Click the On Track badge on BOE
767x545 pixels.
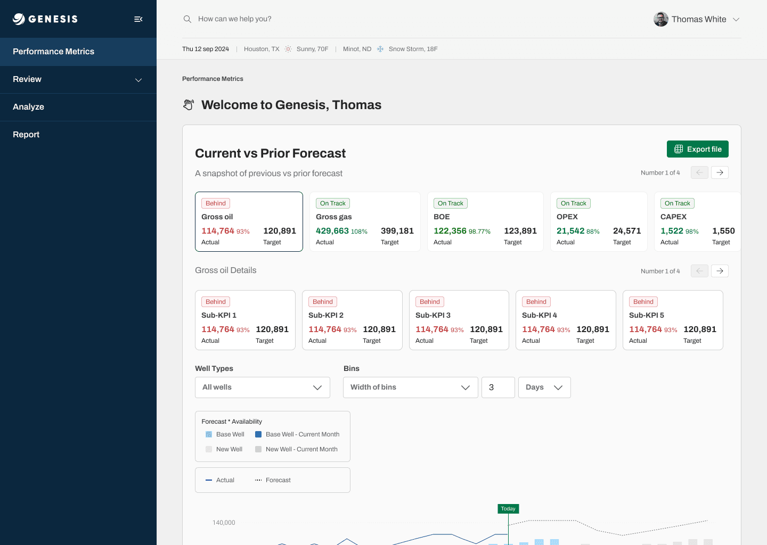pyautogui.click(x=451, y=203)
